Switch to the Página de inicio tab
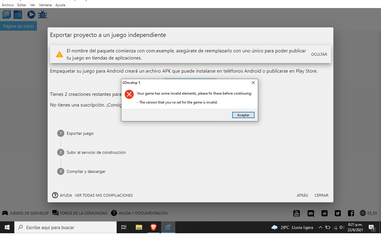Viewport: 381px width, 238px height. (18, 26)
